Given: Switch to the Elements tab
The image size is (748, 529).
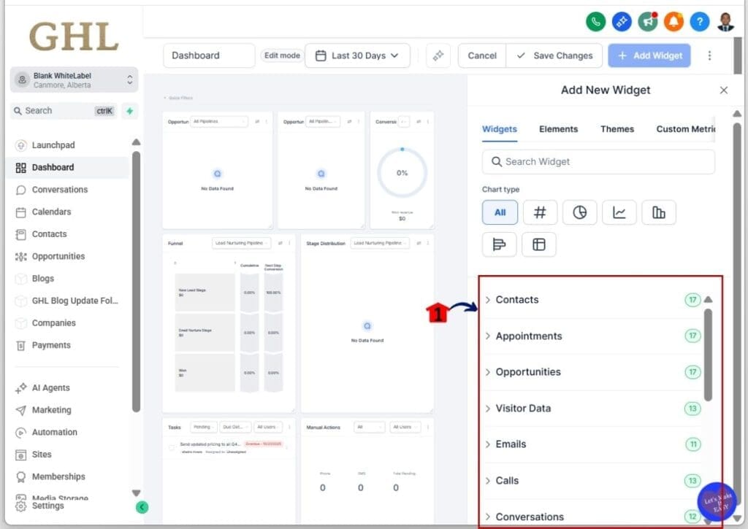Looking at the screenshot, I should click(558, 128).
